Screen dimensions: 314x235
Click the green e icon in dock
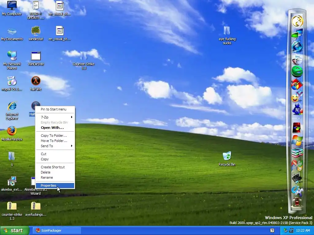coord(297,71)
